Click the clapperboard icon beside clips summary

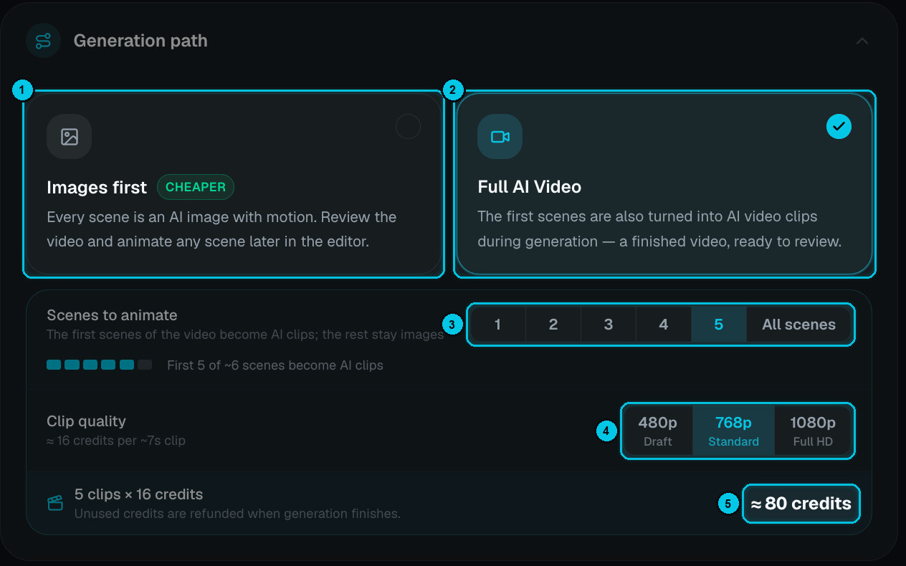click(55, 503)
